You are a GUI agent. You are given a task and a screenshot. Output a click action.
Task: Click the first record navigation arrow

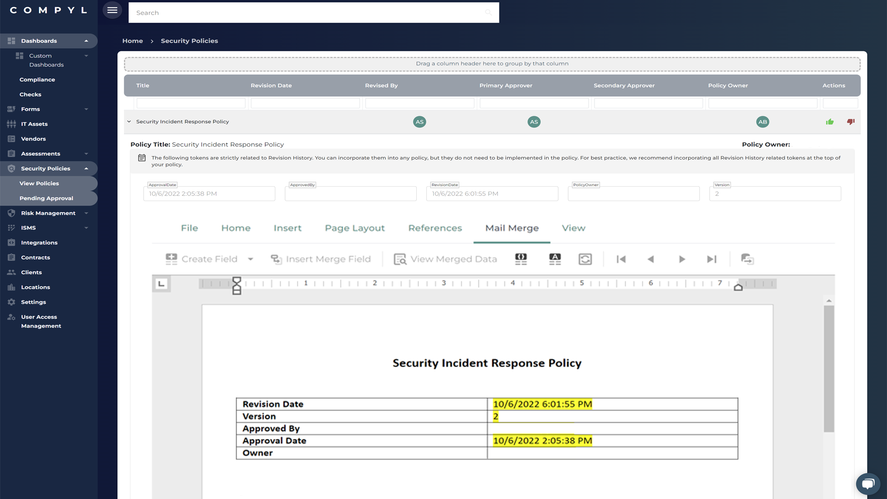(x=621, y=259)
